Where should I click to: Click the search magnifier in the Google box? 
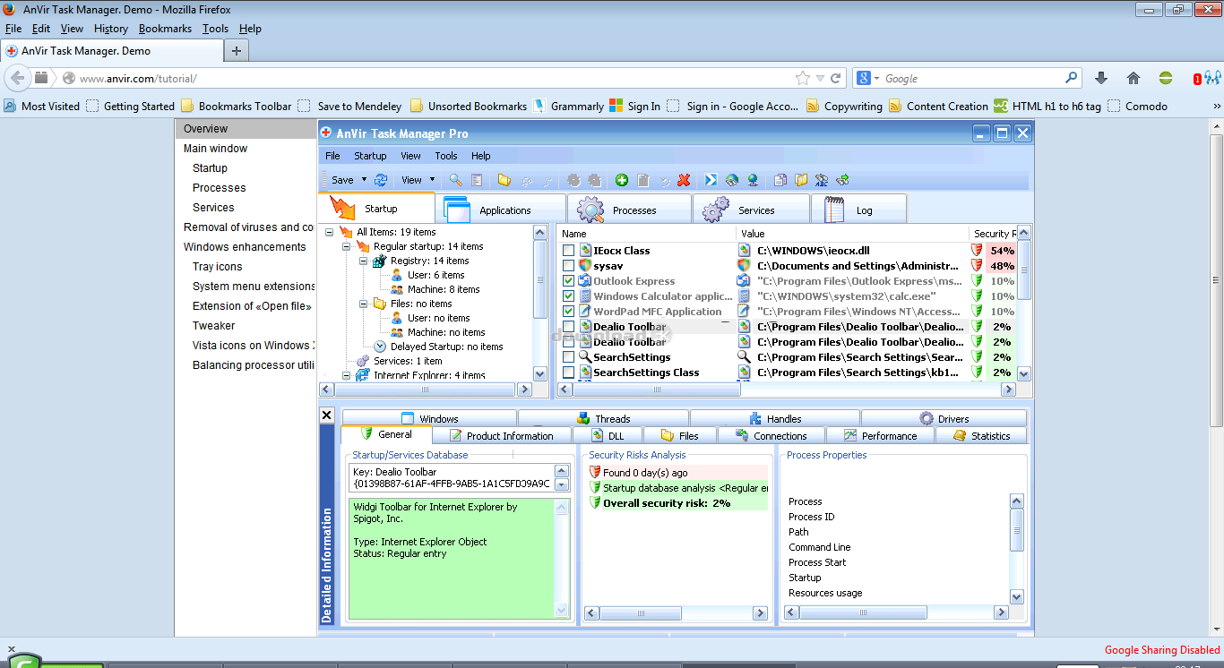(1071, 78)
